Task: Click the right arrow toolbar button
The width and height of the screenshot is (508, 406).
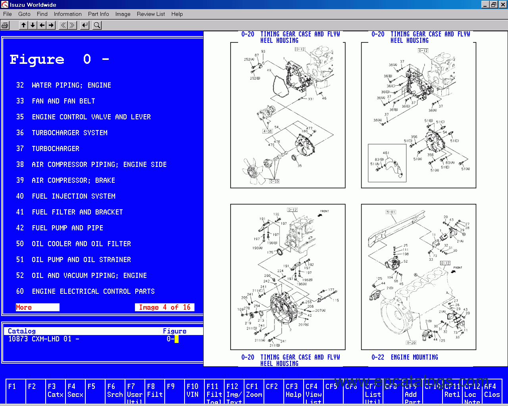Action: click(51, 25)
